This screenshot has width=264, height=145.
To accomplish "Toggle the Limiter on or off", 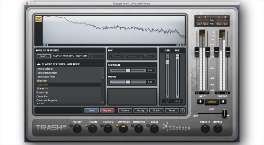I will pos(212,102).
